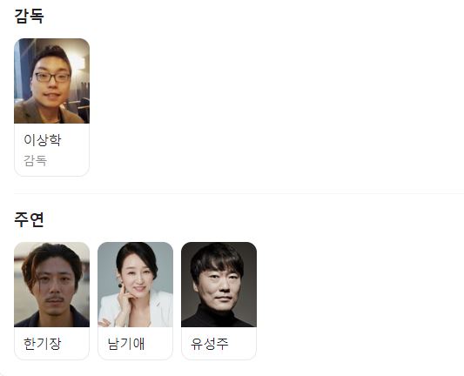Image resolution: width=464 pixels, height=376 pixels.
Task: Open director 이상학's profile photo
Action: (x=51, y=81)
